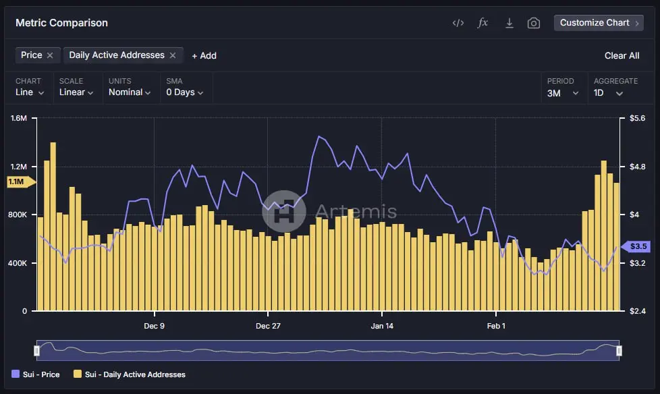
Task: Click the purple Sui Price swatch
Action: [16, 374]
